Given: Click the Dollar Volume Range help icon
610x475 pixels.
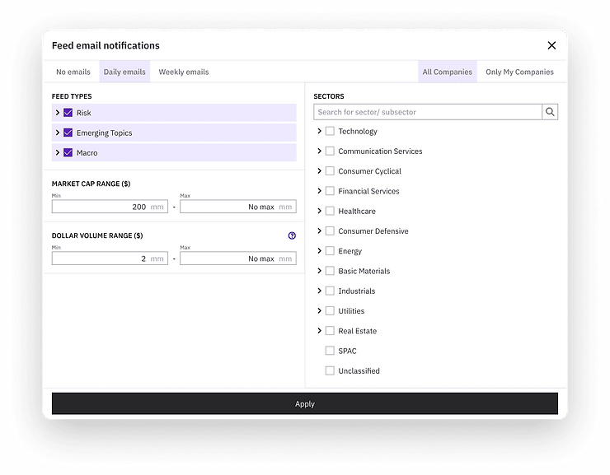Looking at the screenshot, I should click(292, 235).
